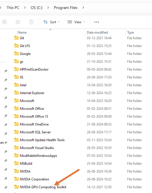Open the View dropdown
This screenshot has width=152, height=193.
[76, 22]
